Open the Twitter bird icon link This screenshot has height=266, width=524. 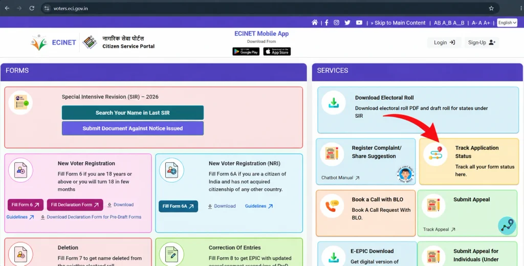[x=347, y=23]
